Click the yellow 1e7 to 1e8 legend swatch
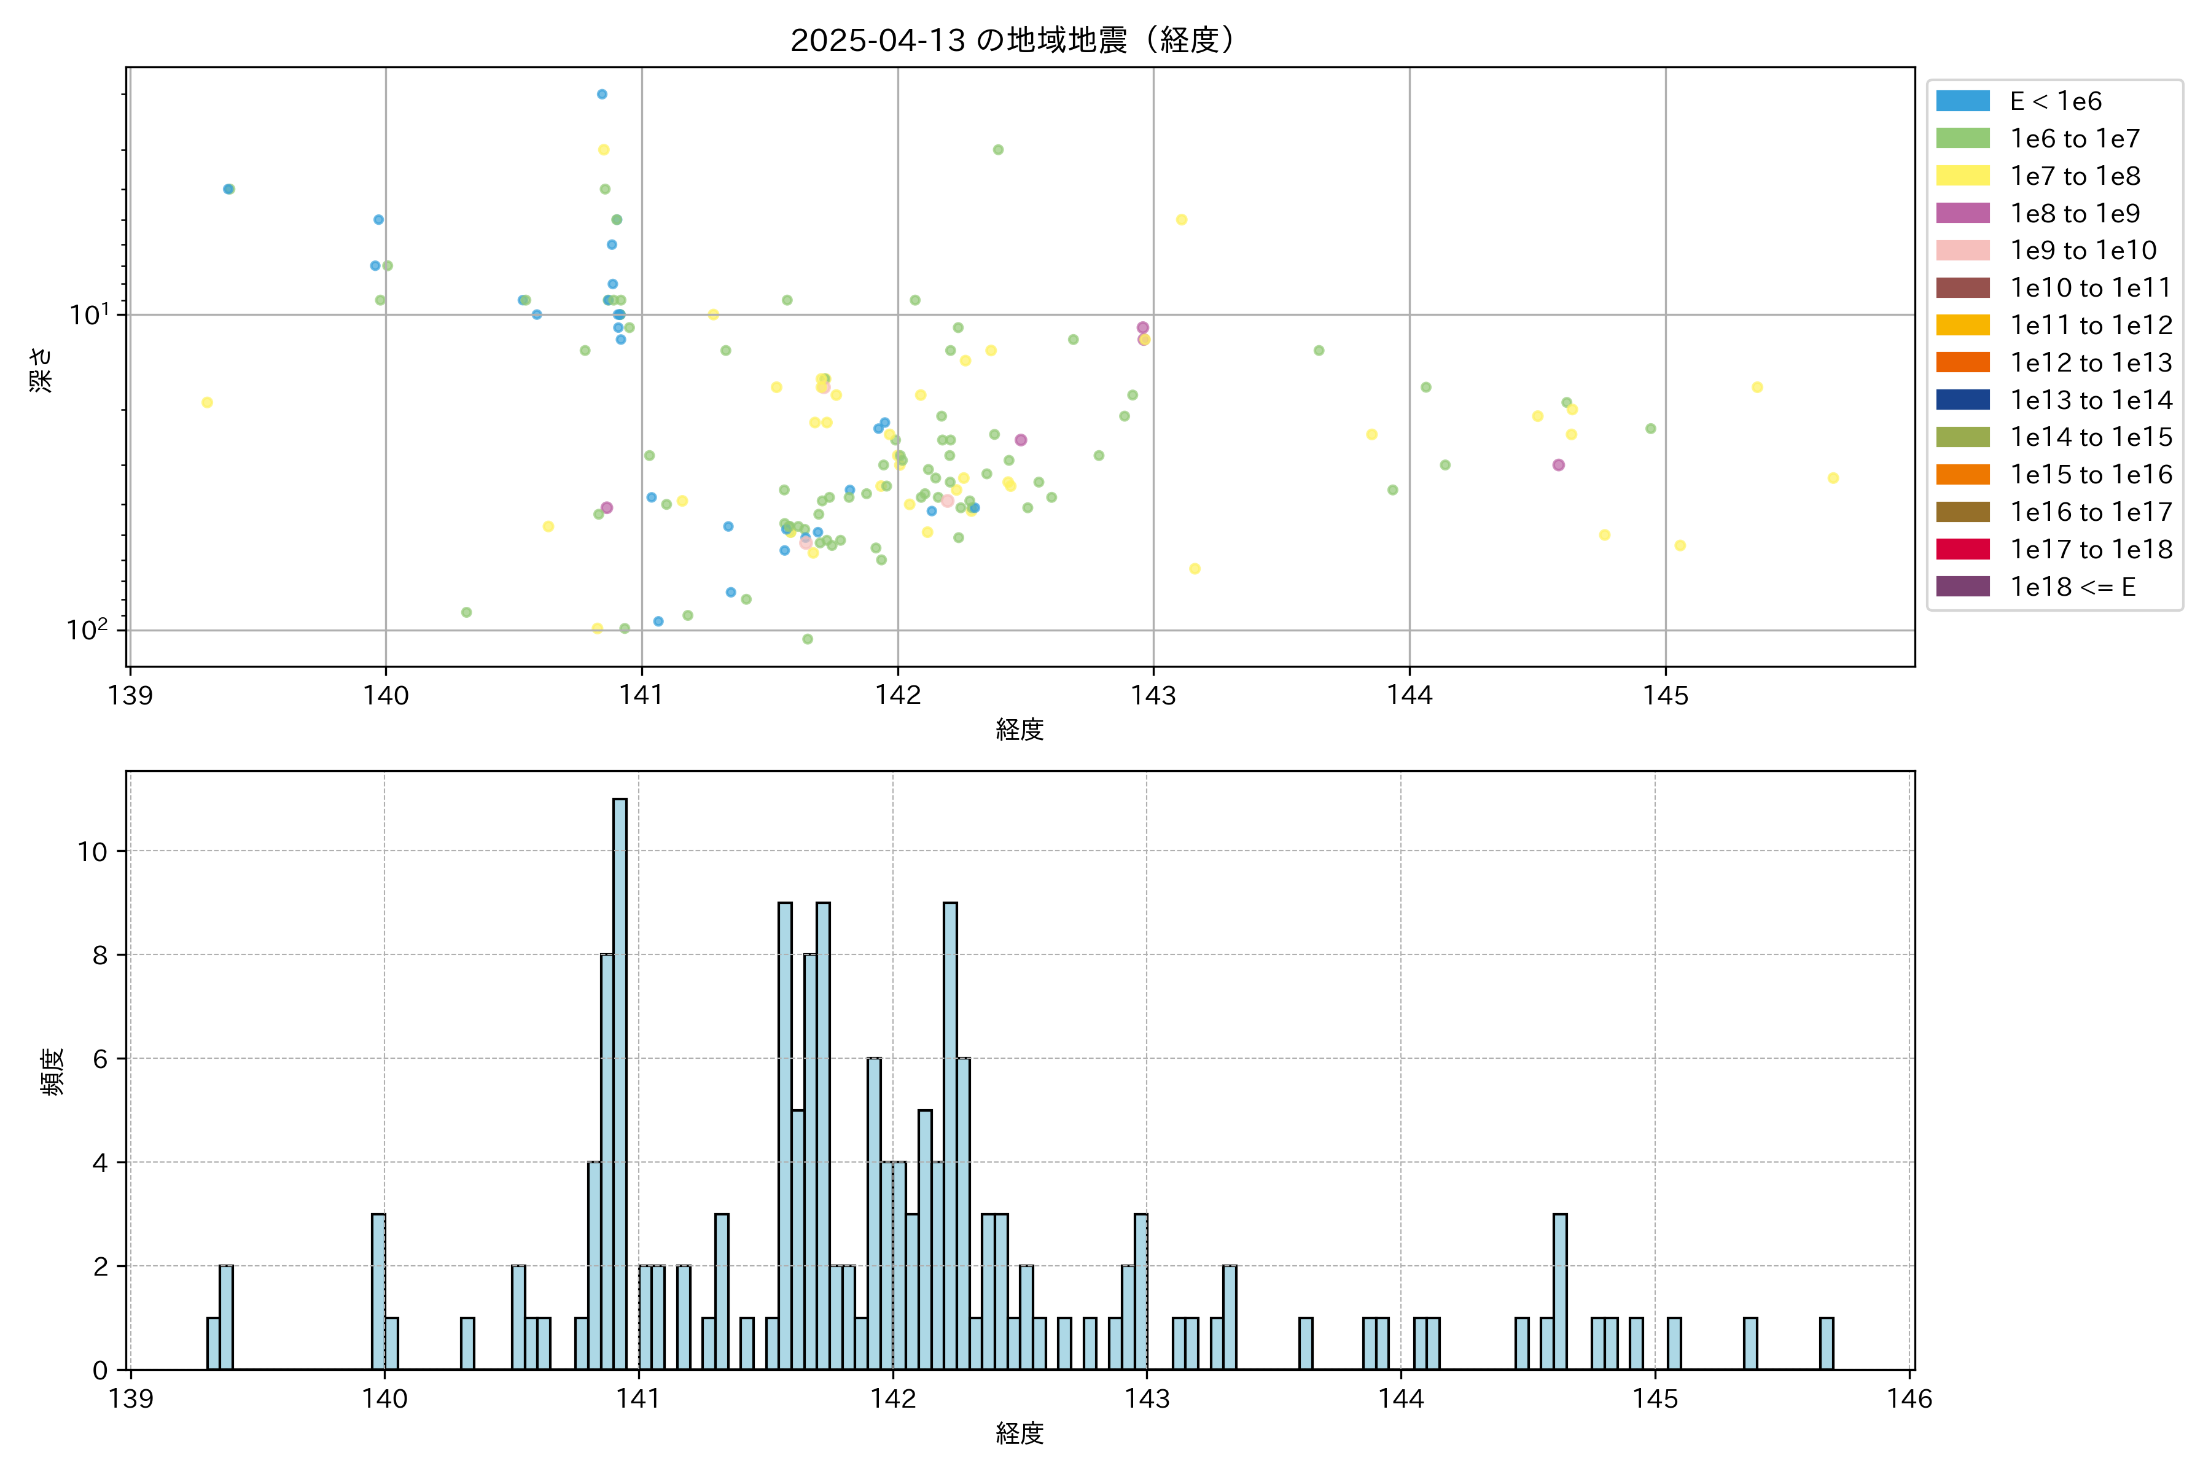 coord(1963,176)
